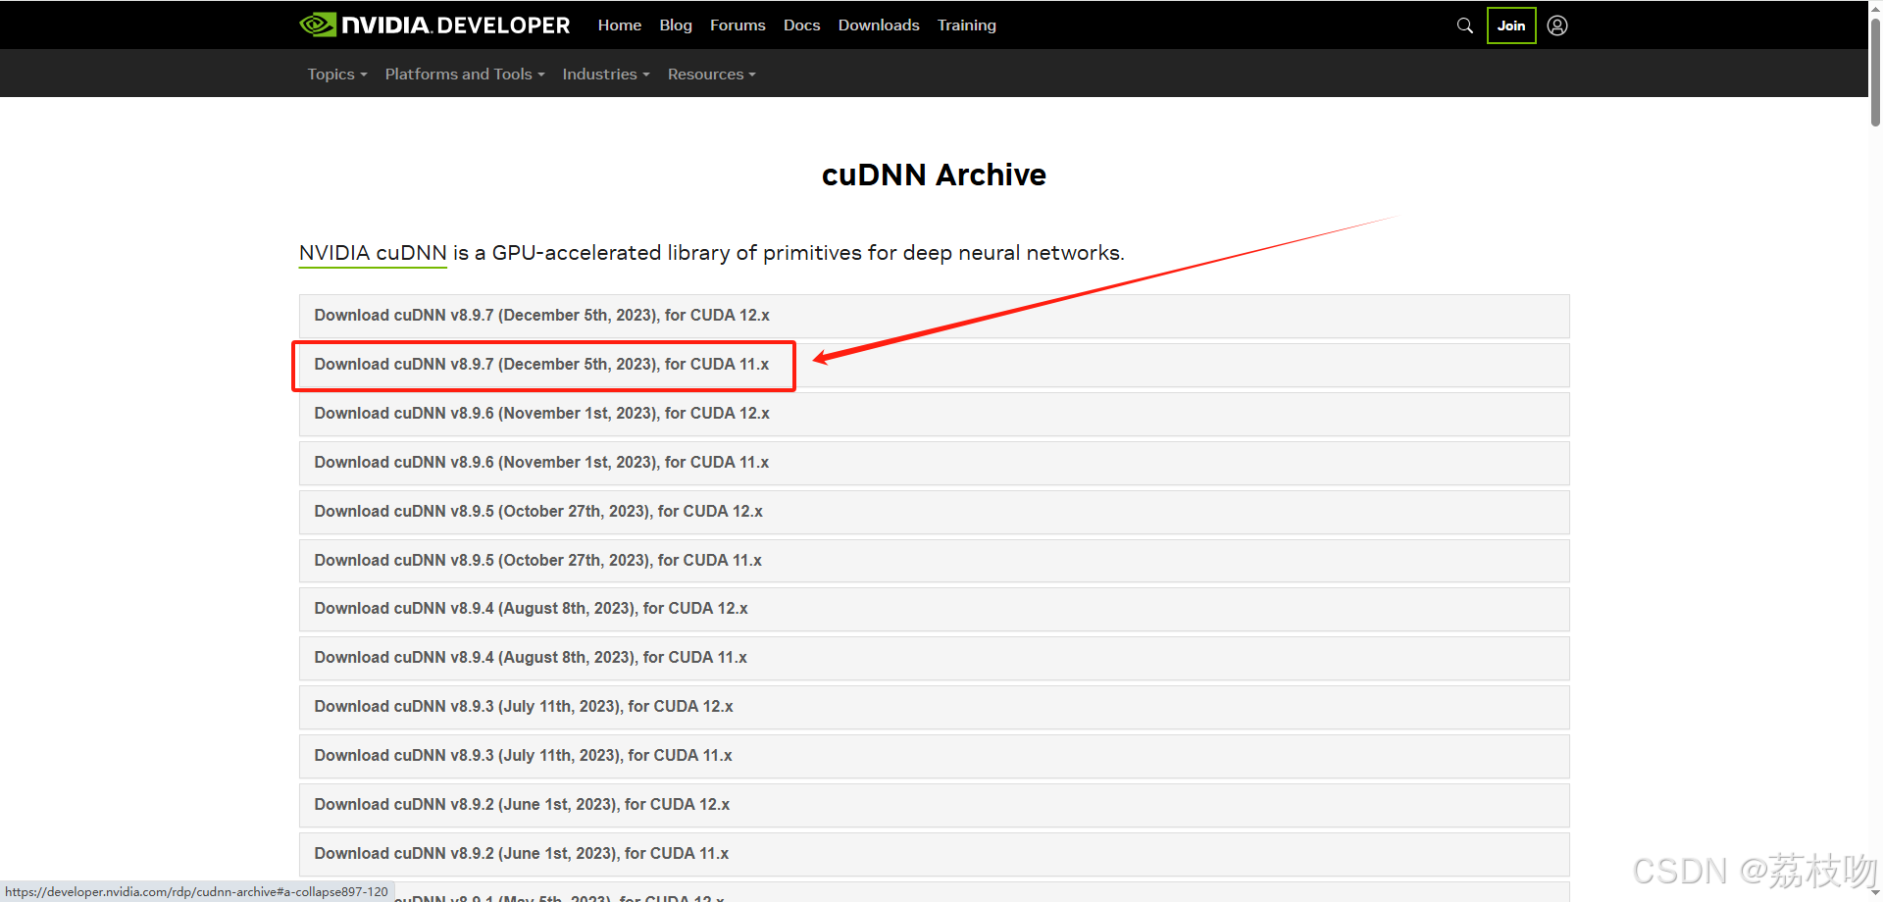Open the Downloads menu item

point(879,25)
